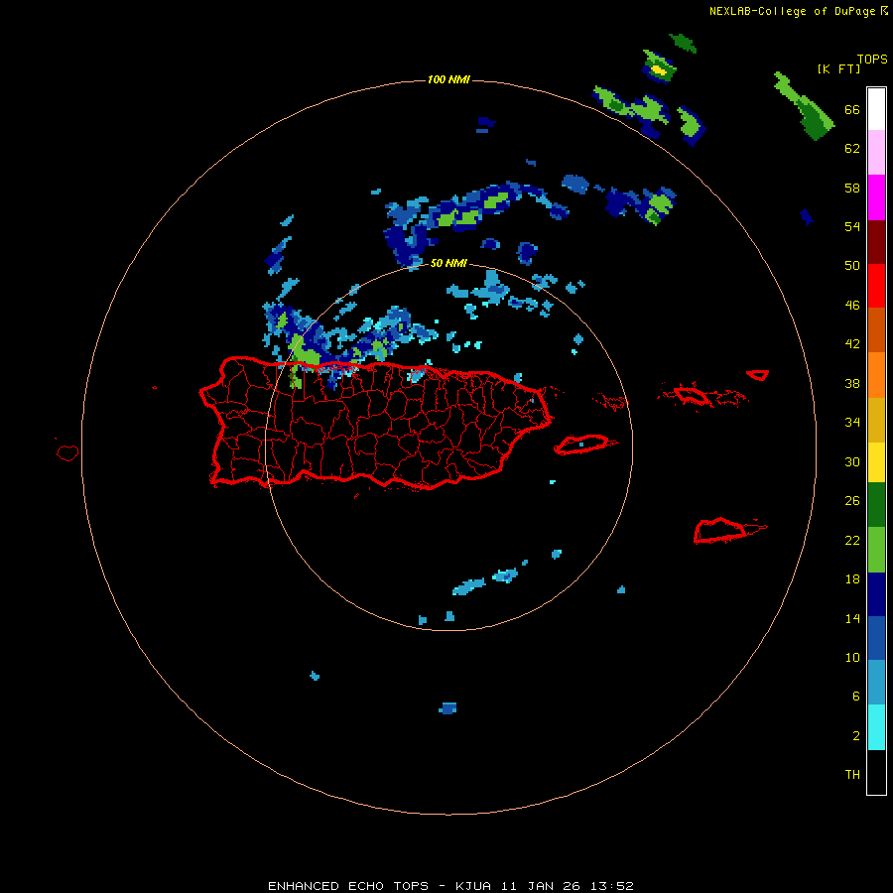Click the 6 legend value
The width and height of the screenshot is (893, 893).
[x=855, y=697]
